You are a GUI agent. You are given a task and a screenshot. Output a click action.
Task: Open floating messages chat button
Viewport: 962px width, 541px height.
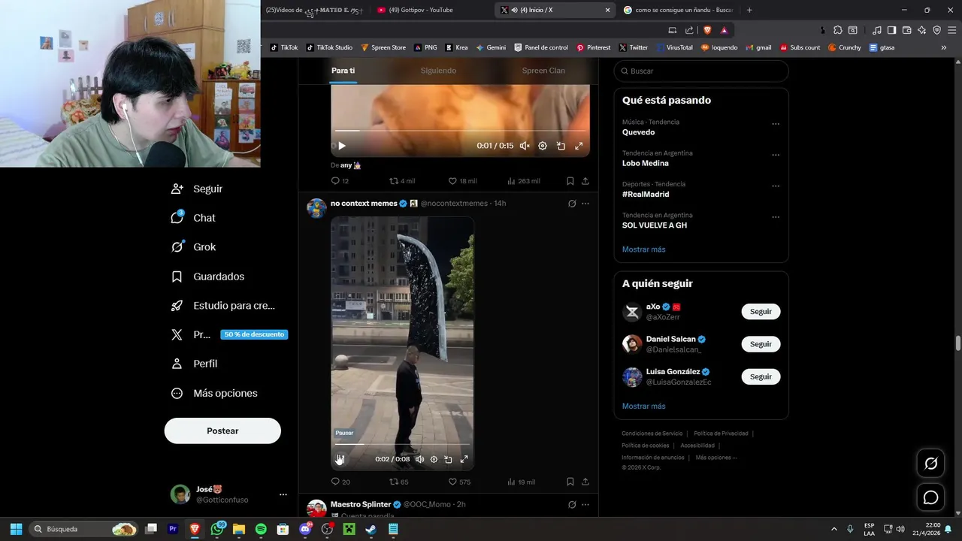coord(930,497)
